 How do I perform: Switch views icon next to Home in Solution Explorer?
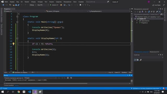tap(142, 11)
